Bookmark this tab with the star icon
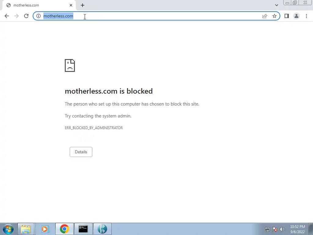The height and width of the screenshot is (235, 313). coord(274,16)
